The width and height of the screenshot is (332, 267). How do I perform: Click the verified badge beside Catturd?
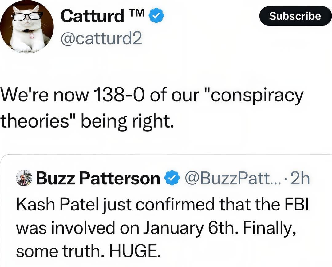156,16
